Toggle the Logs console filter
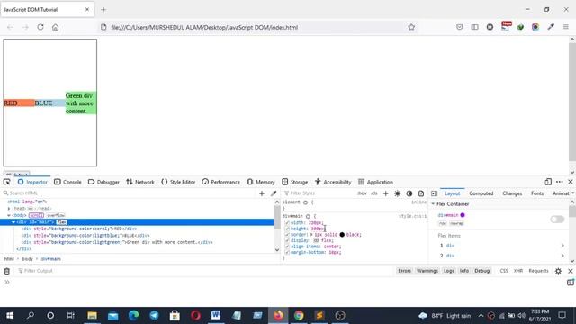576x324 pixels. coord(449,271)
